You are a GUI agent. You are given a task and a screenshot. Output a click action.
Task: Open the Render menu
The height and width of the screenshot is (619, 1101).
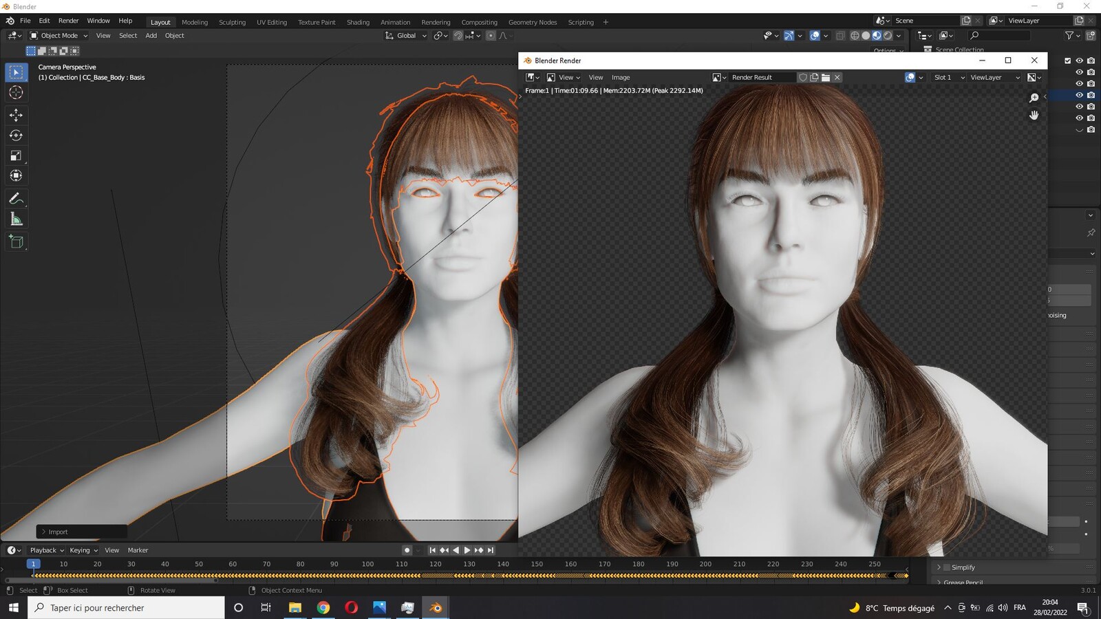(68, 21)
